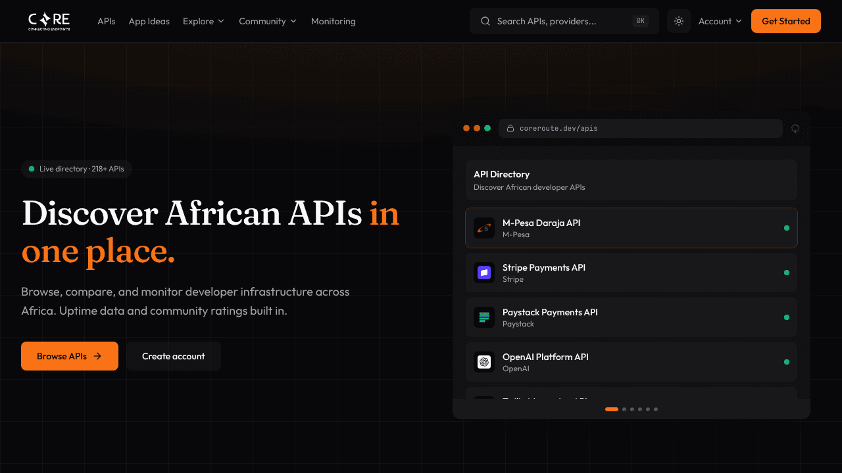
Task: Click the arrow icon in Browse APIs button
Action: coord(97,356)
